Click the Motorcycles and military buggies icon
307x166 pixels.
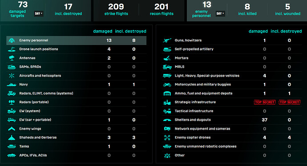click(167, 85)
